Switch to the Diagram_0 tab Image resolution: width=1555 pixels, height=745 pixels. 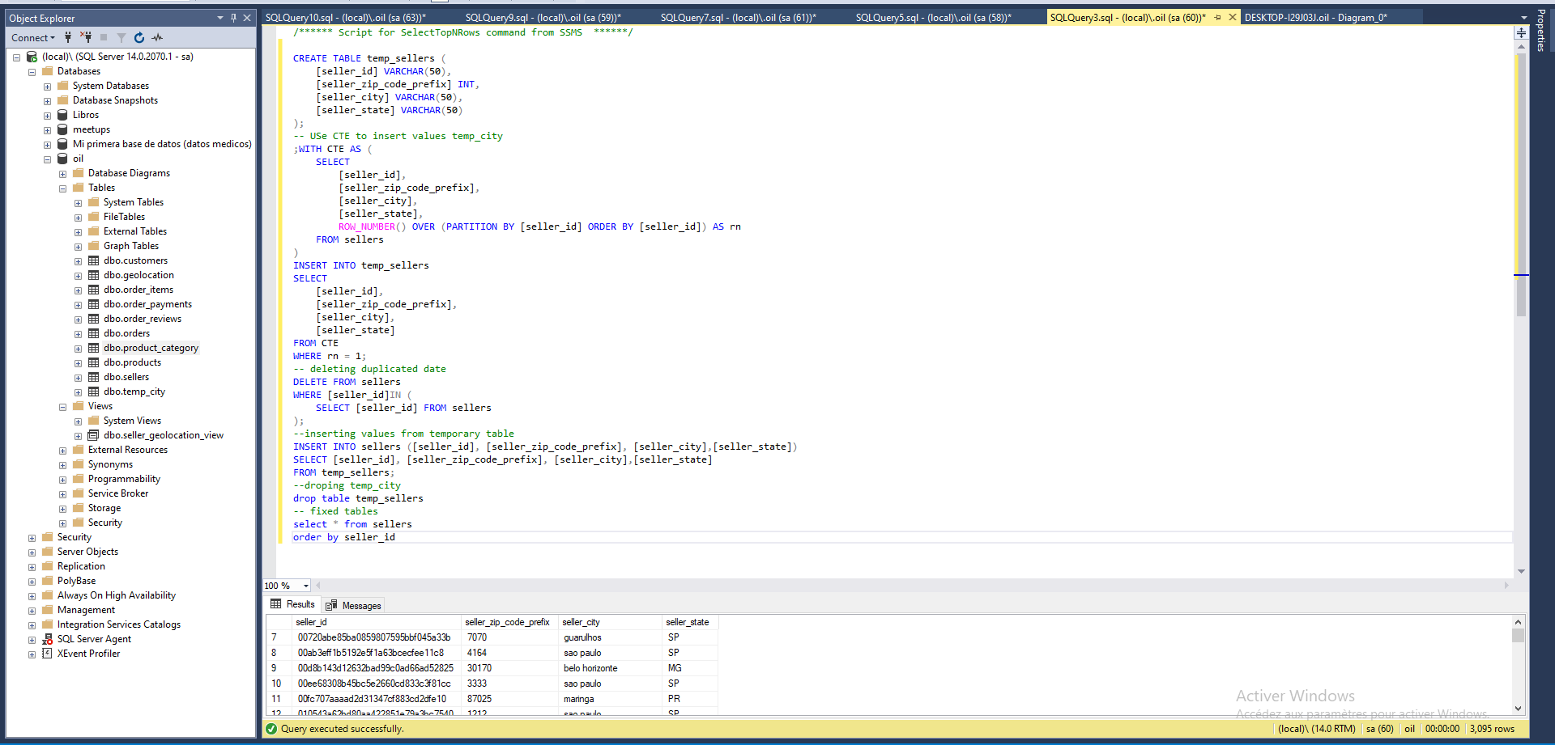point(1315,17)
